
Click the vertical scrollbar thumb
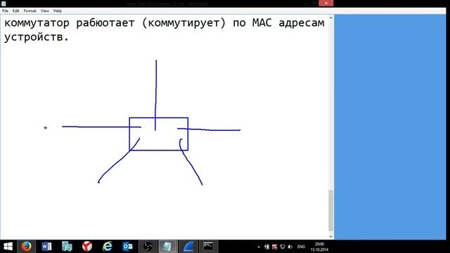[331, 210]
